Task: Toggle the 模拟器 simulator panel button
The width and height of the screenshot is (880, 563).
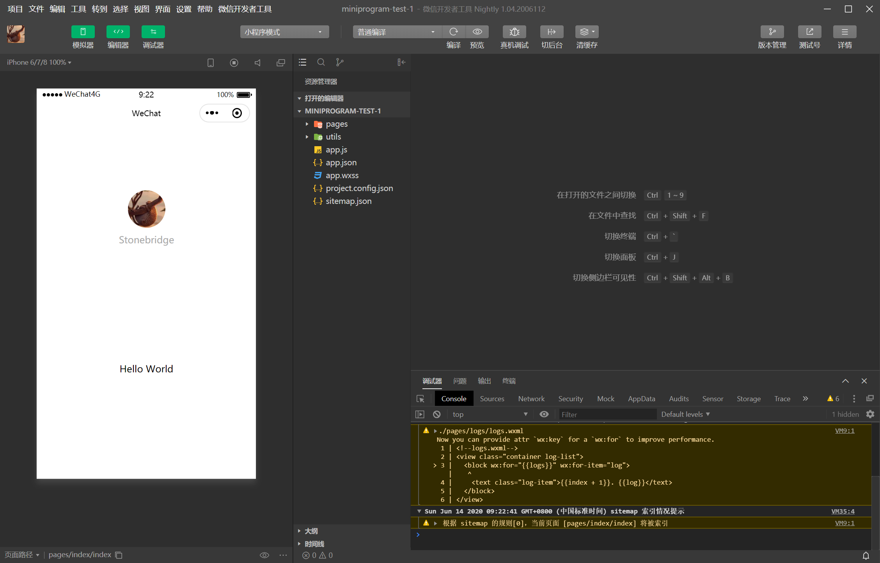Action: tap(83, 32)
